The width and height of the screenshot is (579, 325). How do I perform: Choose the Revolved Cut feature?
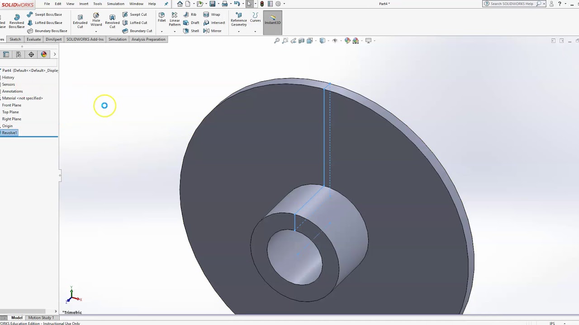click(x=112, y=21)
